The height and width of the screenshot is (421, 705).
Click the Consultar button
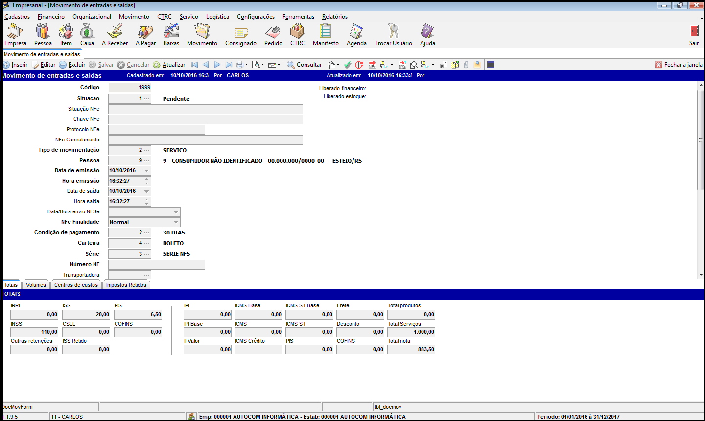[305, 65]
